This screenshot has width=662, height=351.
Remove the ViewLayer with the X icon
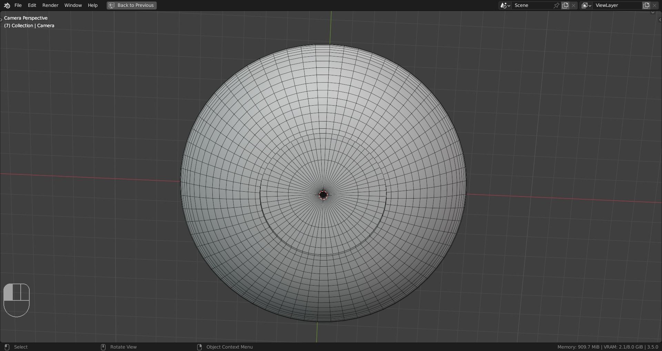[655, 6]
